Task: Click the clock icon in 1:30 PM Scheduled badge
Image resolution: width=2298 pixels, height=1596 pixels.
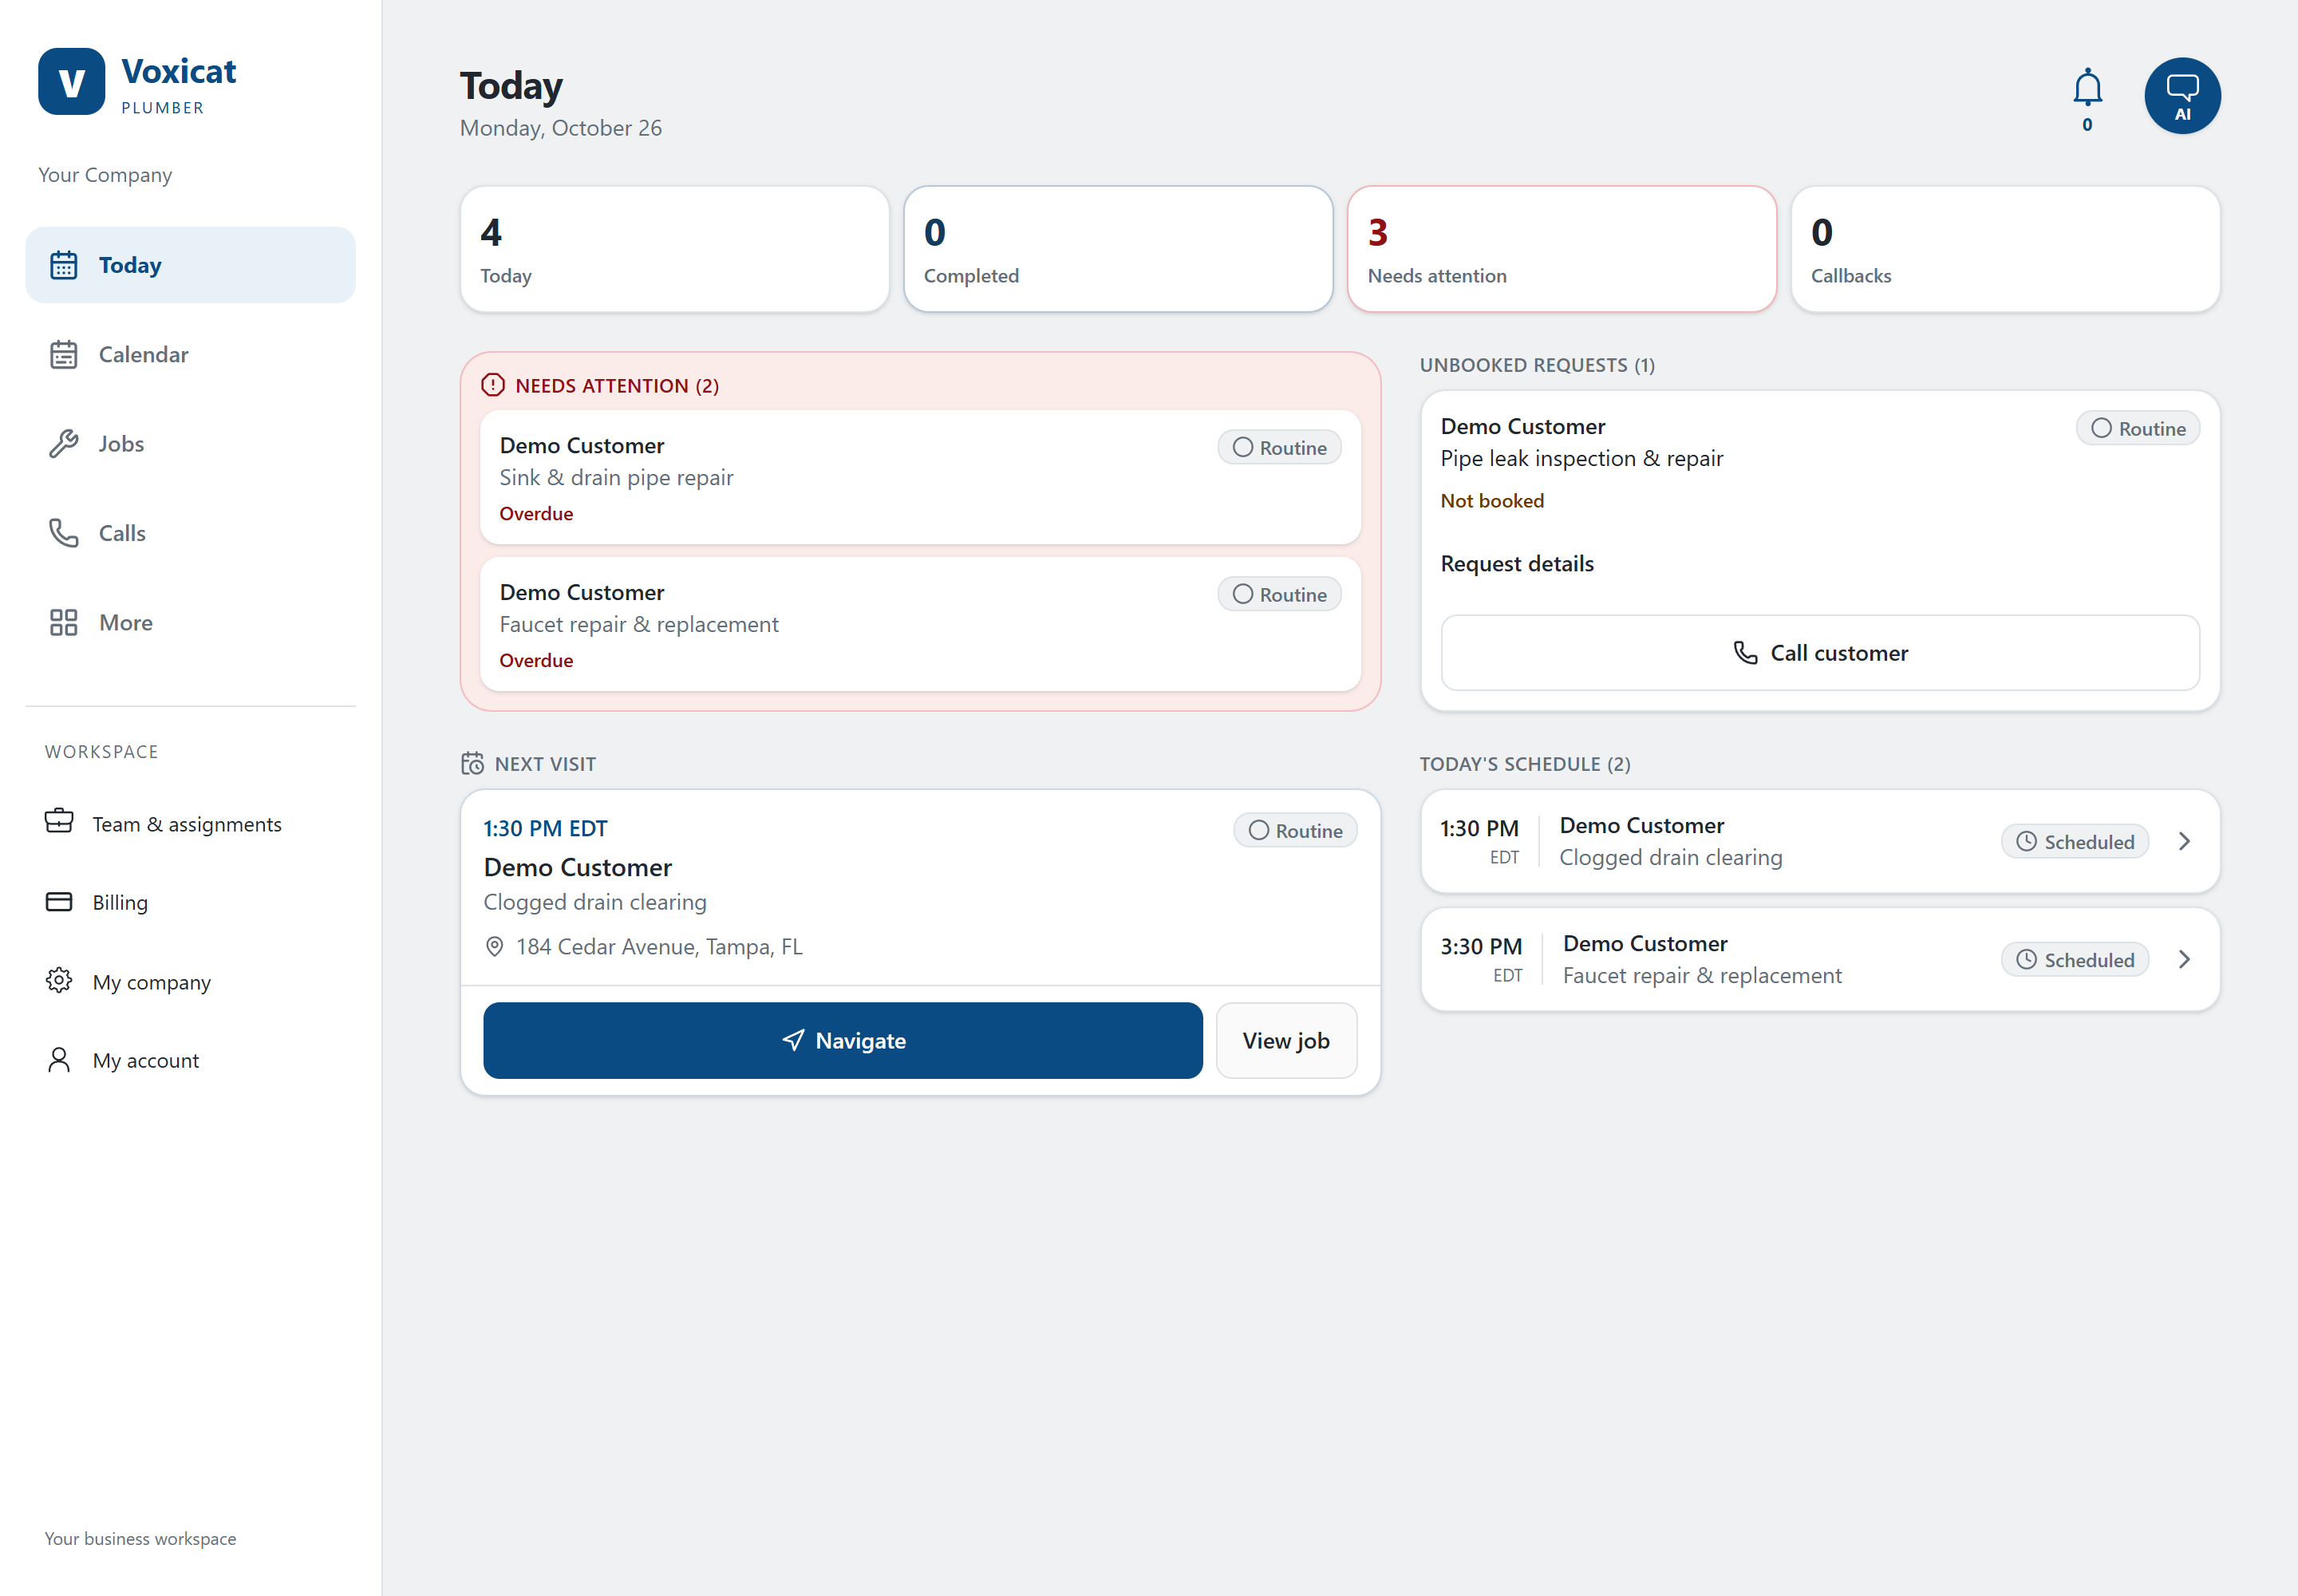Action: pyautogui.click(x=2026, y=841)
